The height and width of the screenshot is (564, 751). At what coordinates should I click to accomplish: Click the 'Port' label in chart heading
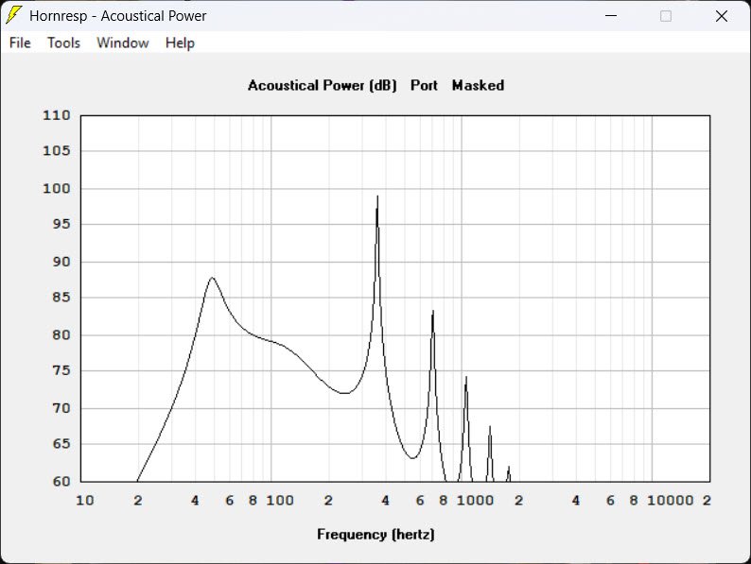tap(424, 85)
